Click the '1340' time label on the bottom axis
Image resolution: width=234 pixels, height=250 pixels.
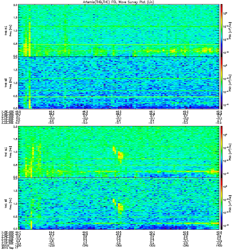(186, 246)
